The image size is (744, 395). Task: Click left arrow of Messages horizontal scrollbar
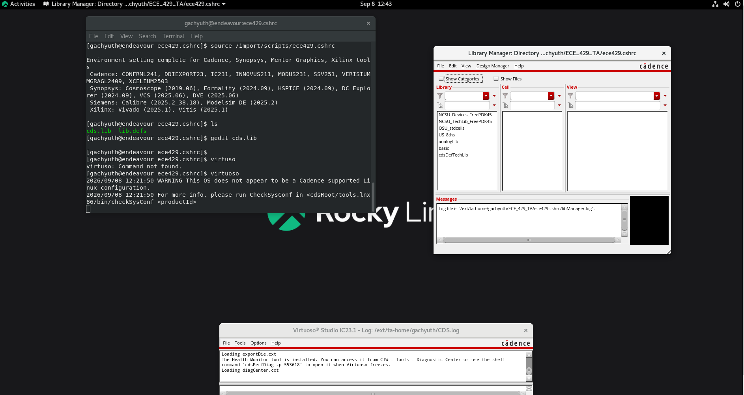click(440, 240)
